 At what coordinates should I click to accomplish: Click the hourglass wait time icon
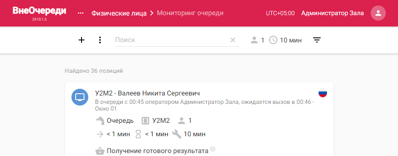[138, 134]
